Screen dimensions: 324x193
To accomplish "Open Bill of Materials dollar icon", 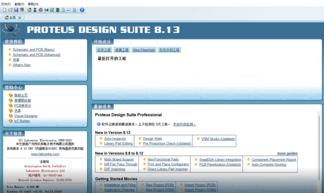I will [x=63, y=10].
